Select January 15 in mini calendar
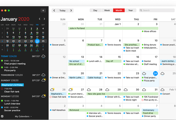This screenshot has width=176, height=120. (25, 37)
